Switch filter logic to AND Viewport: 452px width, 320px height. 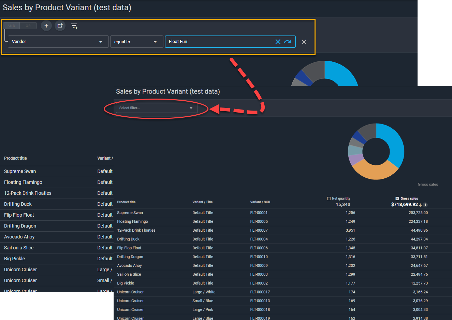(11, 26)
